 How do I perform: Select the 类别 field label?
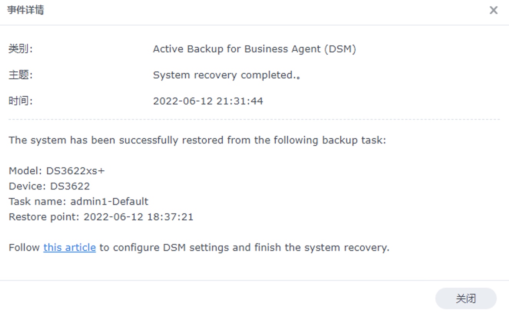pyautogui.click(x=20, y=49)
